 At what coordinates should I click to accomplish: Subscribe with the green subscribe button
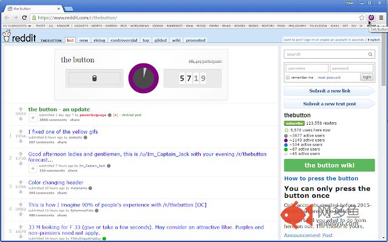pyautogui.click(x=294, y=123)
